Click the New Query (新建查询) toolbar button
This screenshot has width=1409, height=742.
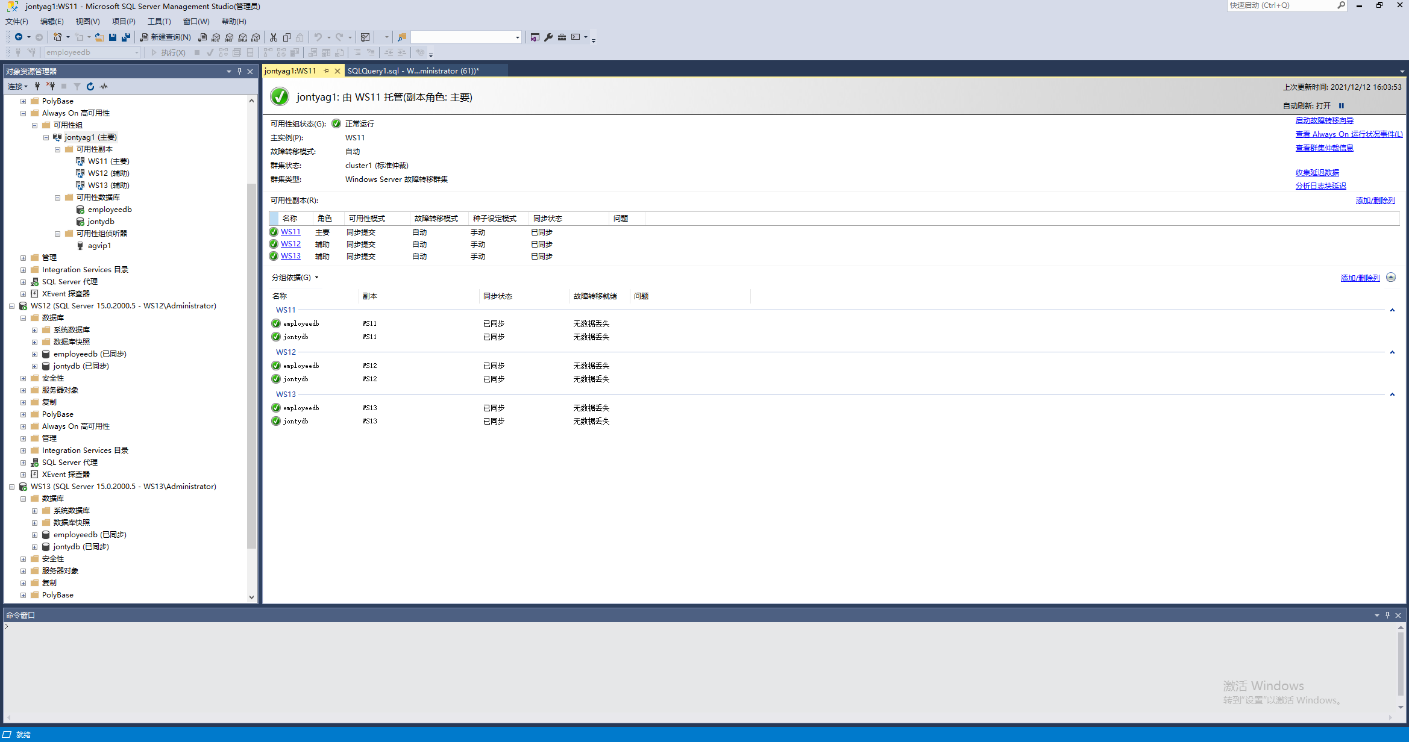coord(166,37)
